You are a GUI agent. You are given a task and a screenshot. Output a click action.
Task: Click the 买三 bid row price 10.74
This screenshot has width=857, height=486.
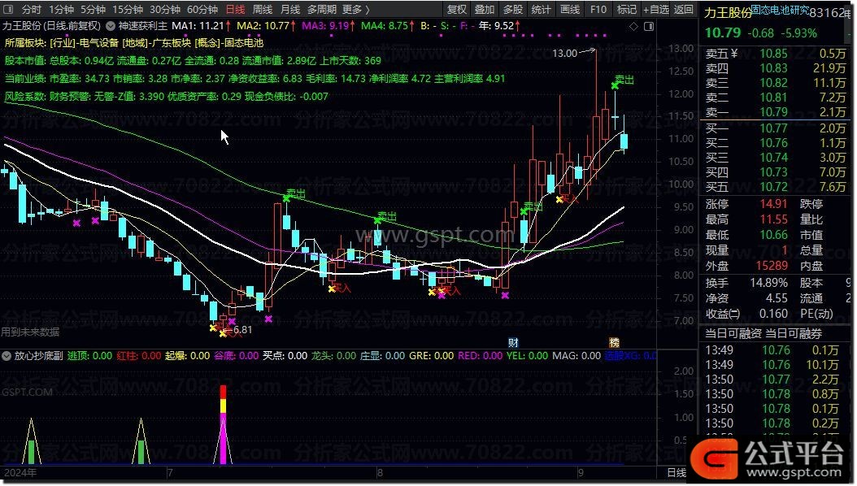[x=773, y=158]
